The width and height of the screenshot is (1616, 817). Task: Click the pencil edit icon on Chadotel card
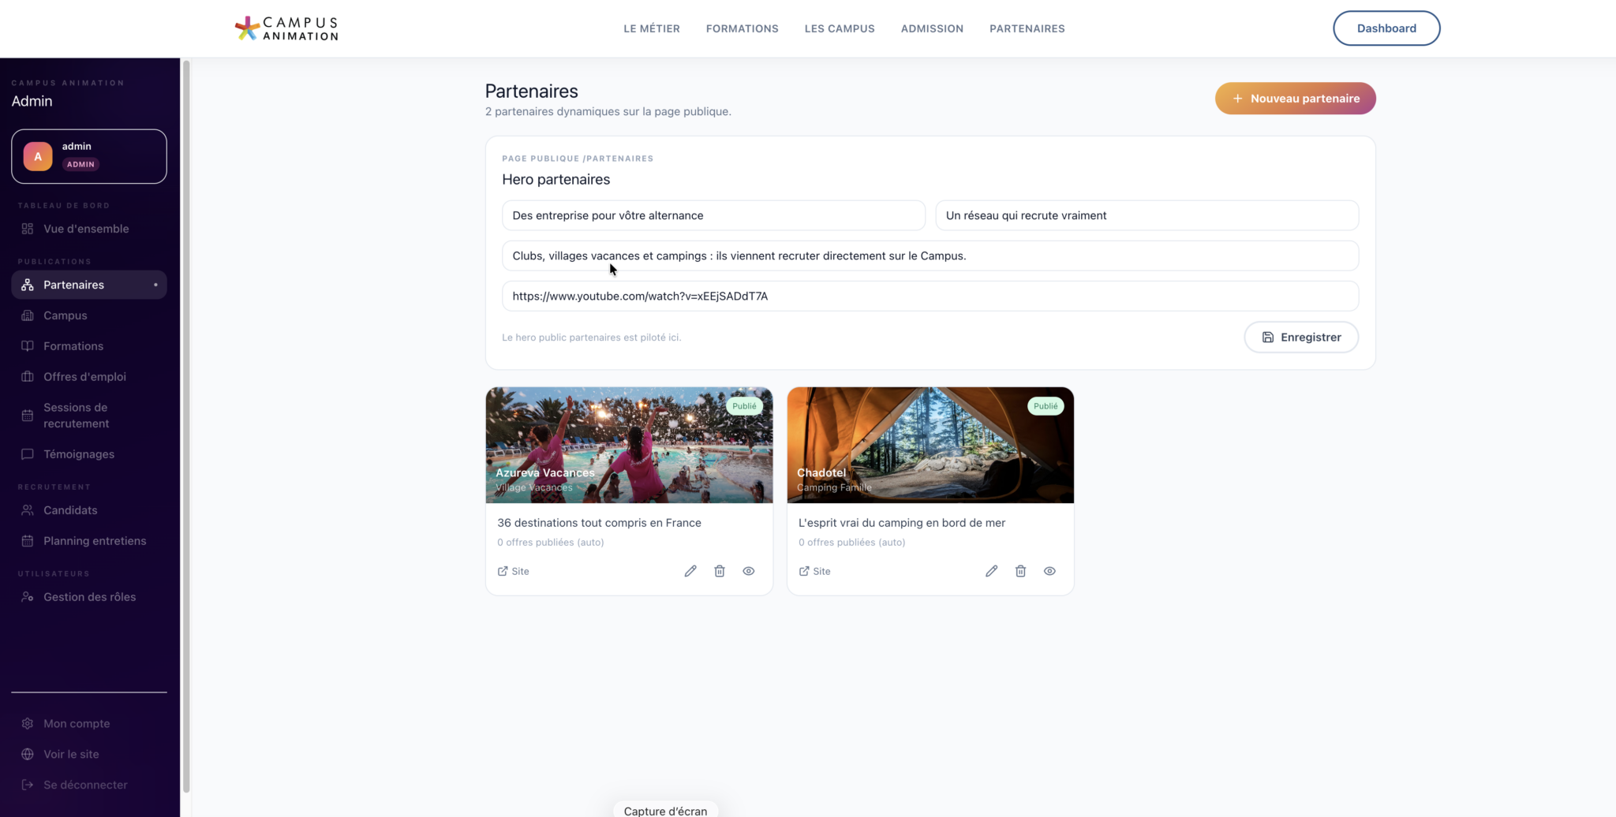point(992,571)
